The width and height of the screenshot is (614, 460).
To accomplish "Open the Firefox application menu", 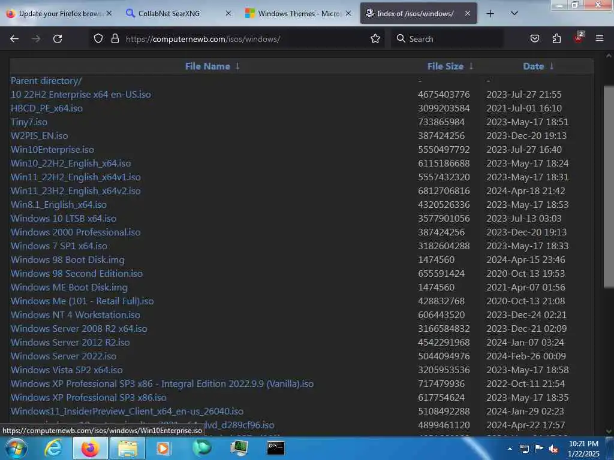I will [x=600, y=39].
